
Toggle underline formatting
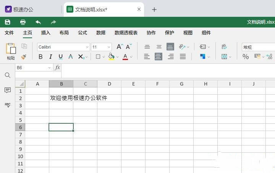[61, 57]
